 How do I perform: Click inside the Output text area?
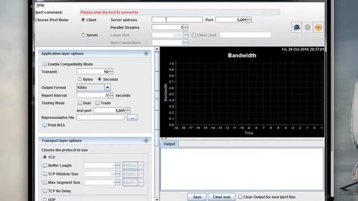(242, 169)
